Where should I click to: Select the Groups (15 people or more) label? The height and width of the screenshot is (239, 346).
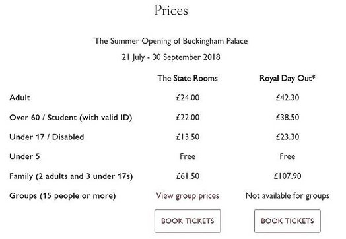tap(63, 195)
